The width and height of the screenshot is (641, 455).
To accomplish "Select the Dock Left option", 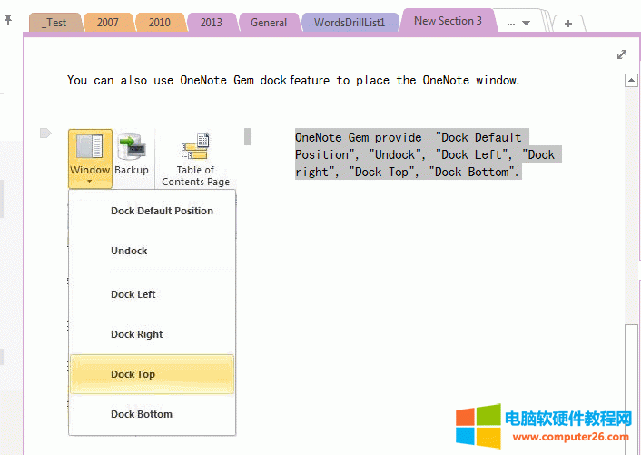I will coord(133,294).
